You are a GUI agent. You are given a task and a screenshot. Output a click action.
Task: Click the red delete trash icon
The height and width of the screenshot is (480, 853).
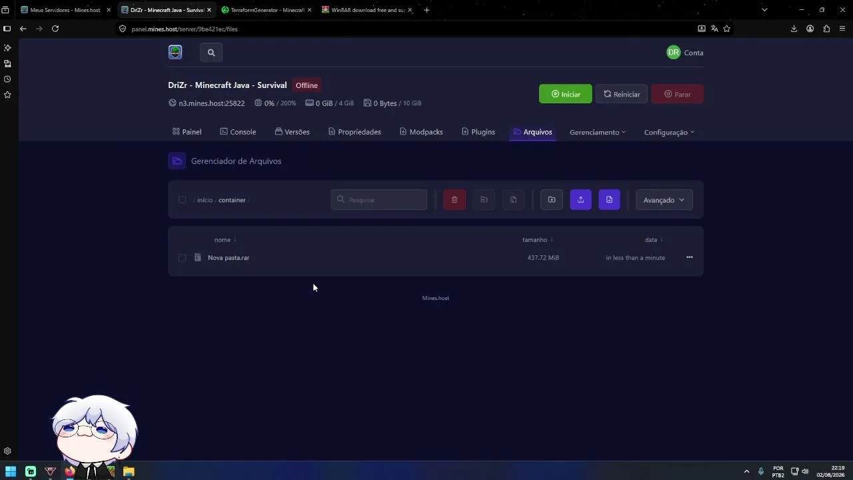pyautogui.click(x=454, y=200)
